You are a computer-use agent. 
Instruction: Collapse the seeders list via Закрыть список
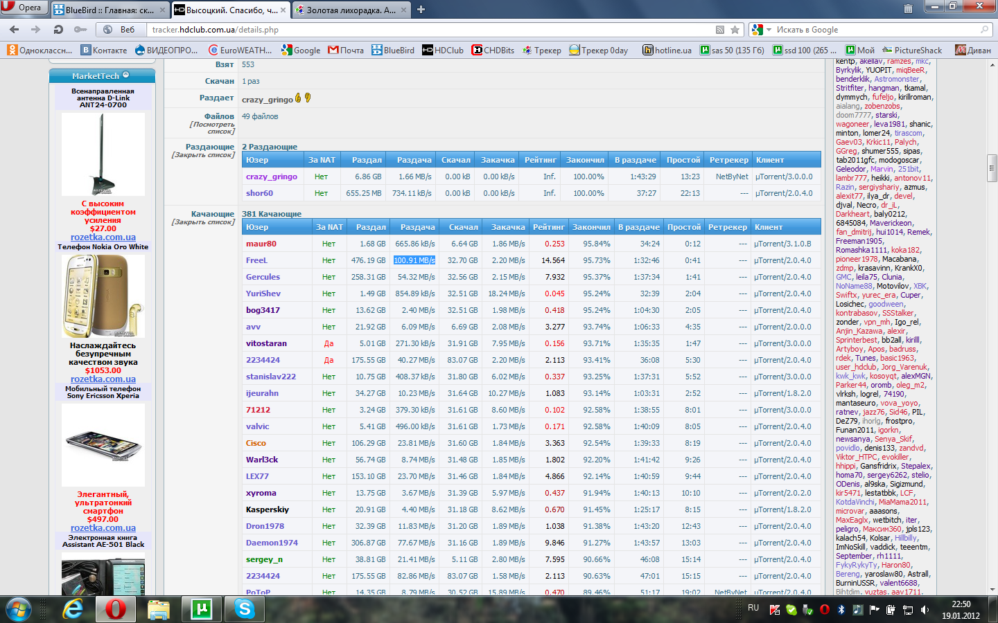[x=203, y=155]
